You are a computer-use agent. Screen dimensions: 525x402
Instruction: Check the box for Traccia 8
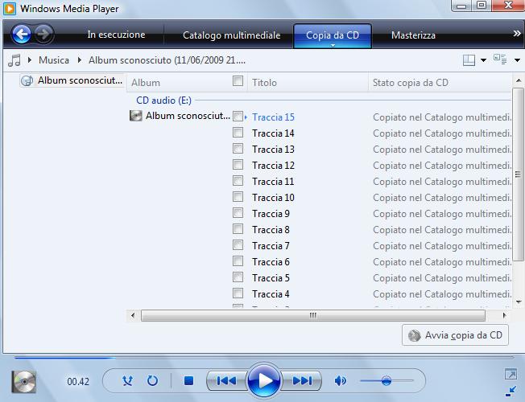click(238, 228)
